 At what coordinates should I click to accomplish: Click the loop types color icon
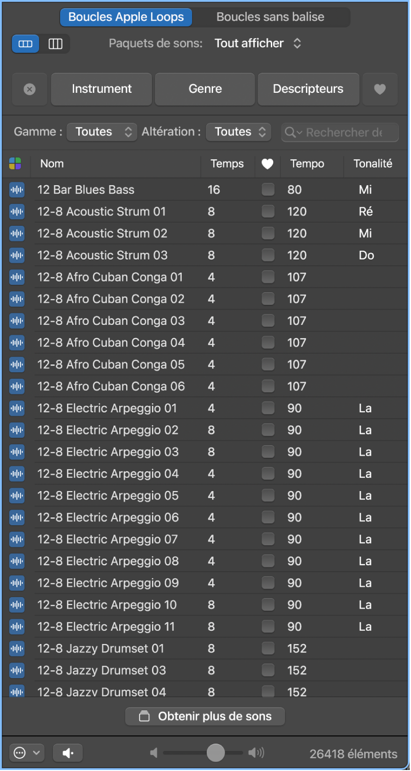point(16,164)
